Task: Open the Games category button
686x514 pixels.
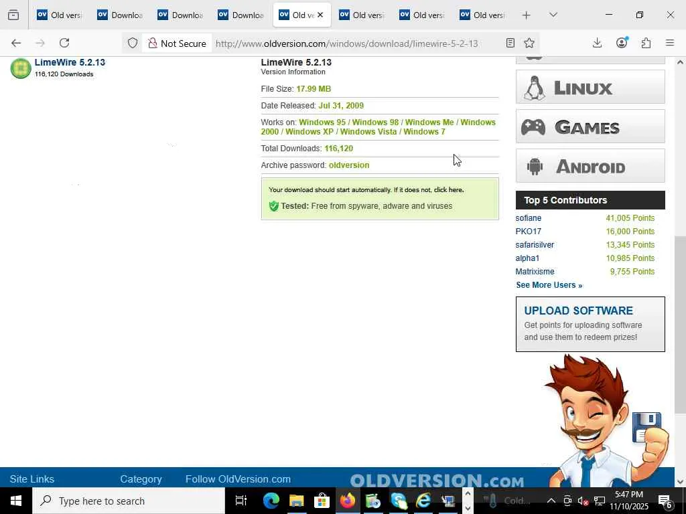Action: click(x=590, y=126)
